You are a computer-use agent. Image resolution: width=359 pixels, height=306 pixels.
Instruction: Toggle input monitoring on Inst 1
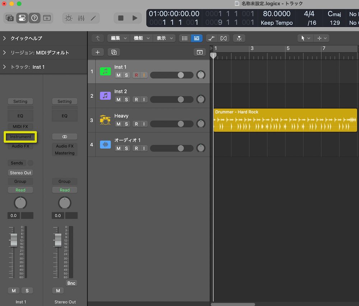[x=144, y=75]
